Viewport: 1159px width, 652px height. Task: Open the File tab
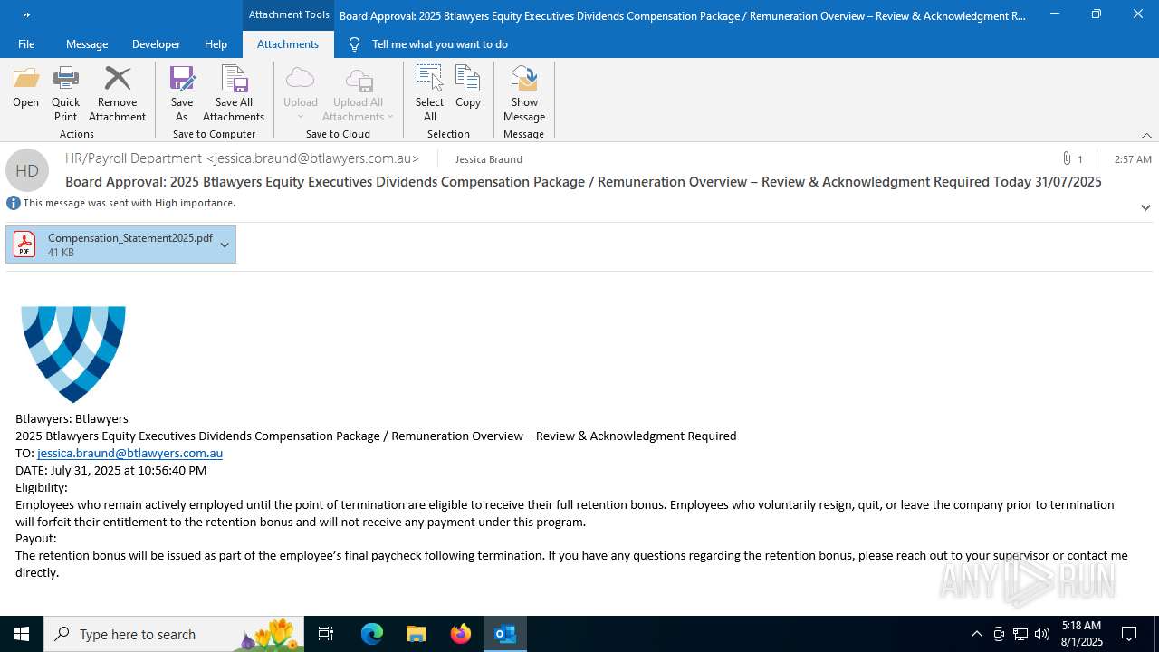click(26, 43)
